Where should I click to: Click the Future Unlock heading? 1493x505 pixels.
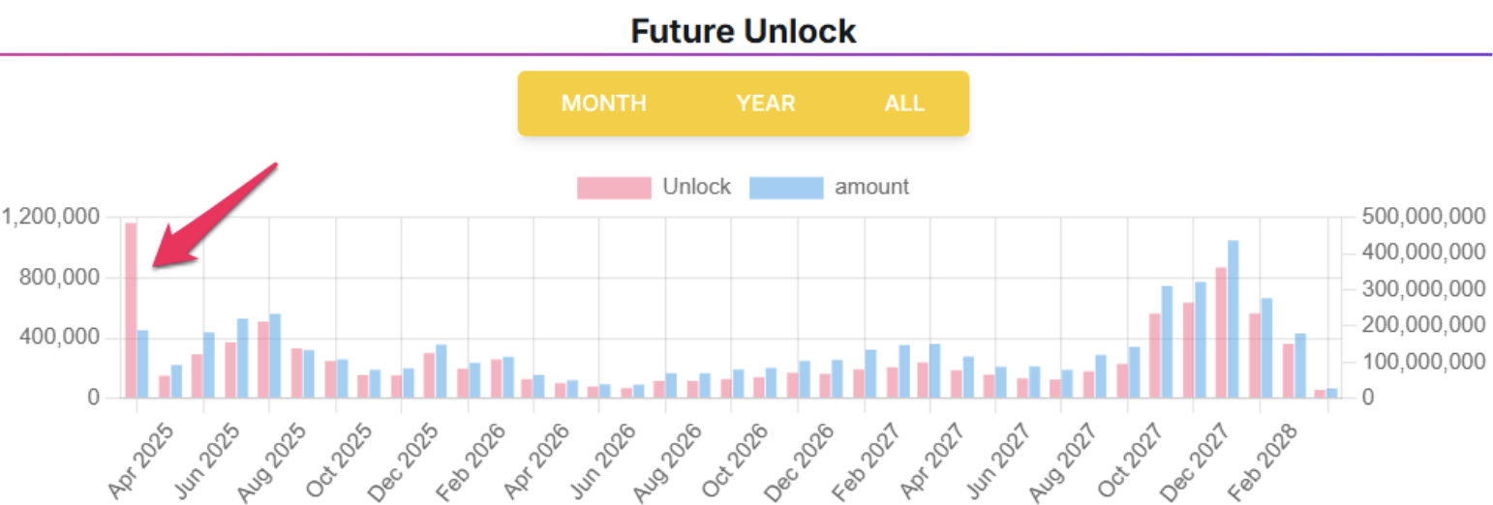[x=744, y=31]
